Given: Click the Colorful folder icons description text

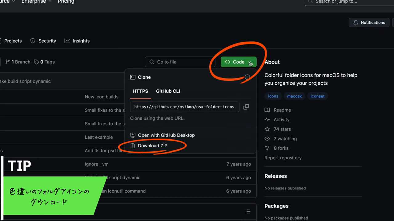Looking at the screenshot, I should pyautogui.click(x=311, y=79).
